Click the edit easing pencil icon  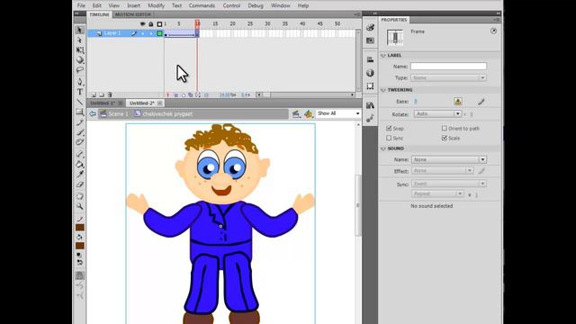tap(481, 102)
